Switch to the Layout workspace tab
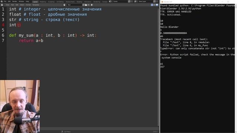This screenshot has width=237, height=133. (x=35, y=1)
